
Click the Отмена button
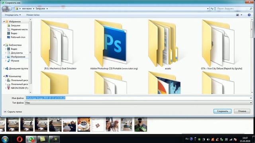(x=242, y=111)
